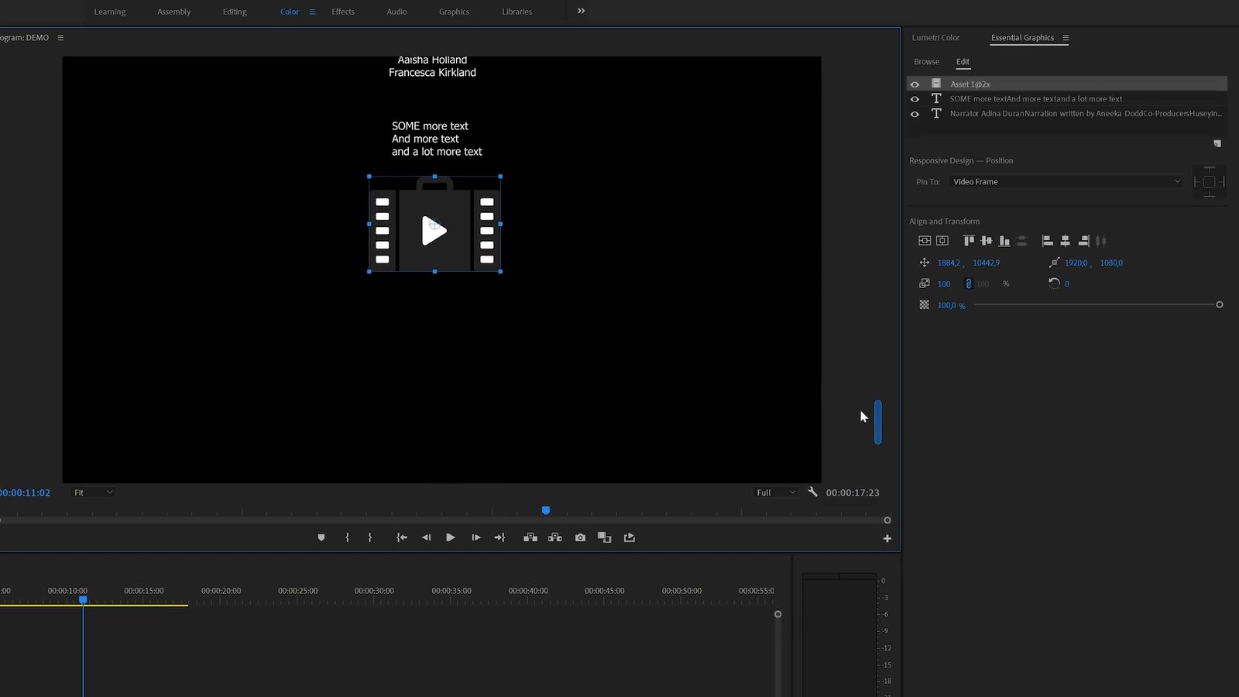Click Go to In point button
This screenshot has width=1239, height=697.
pos(402,537)
